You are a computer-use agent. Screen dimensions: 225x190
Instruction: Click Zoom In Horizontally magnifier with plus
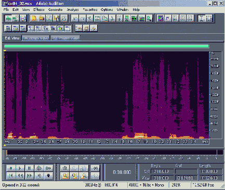[x=65, y=168]
